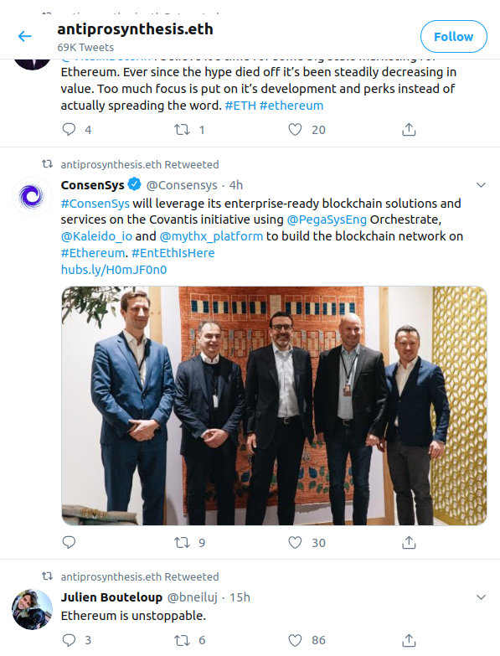Reply to the Ethereum marketing tweet
500x656 pixels.
coord(69,130)
